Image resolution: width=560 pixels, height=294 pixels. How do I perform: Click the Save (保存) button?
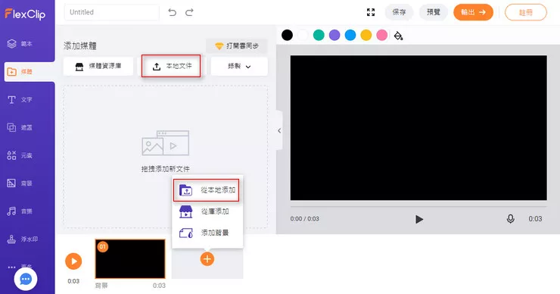399,13
